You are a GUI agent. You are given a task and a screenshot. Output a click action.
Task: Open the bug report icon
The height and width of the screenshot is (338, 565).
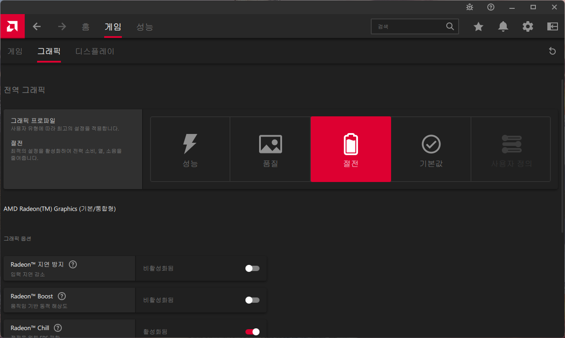470,7
